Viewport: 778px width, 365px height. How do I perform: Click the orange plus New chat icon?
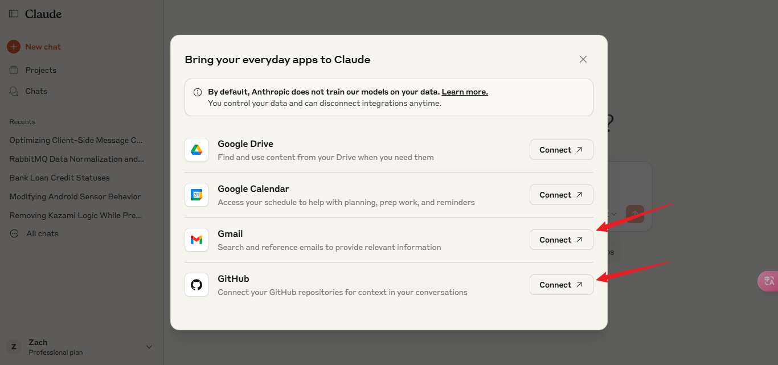pyautogui.click(x=14, y=47)
